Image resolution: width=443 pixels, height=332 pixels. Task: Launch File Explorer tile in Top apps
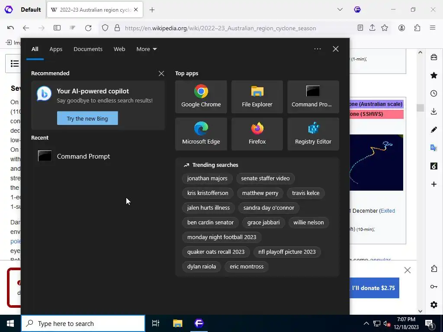click(x=257, y=97)
